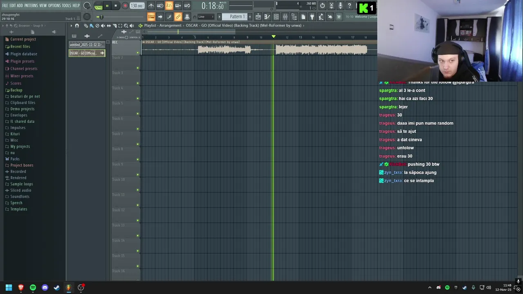The width and height of the screenshot is (523, 294).
Task: Open the Mixer view icon
Action: (x=285, y=17)
